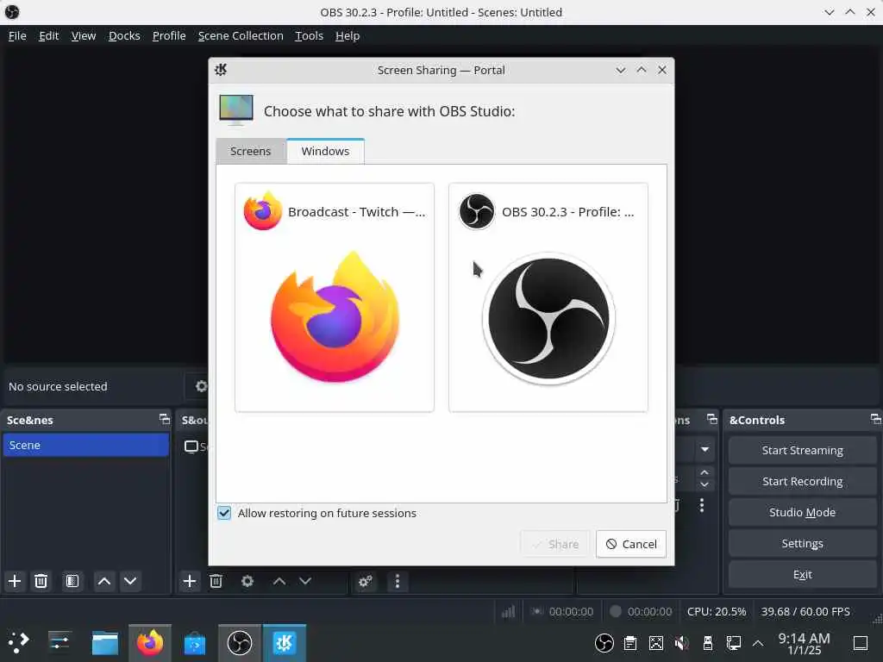
Task: Switch to Firefox in the taskbar
Action: pyautogui.click(x=150, y=642)
